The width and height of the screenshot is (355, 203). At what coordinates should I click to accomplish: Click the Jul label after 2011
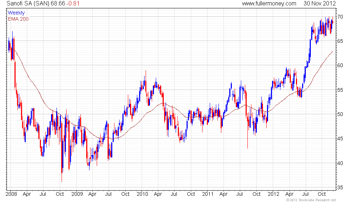(239, 194)
